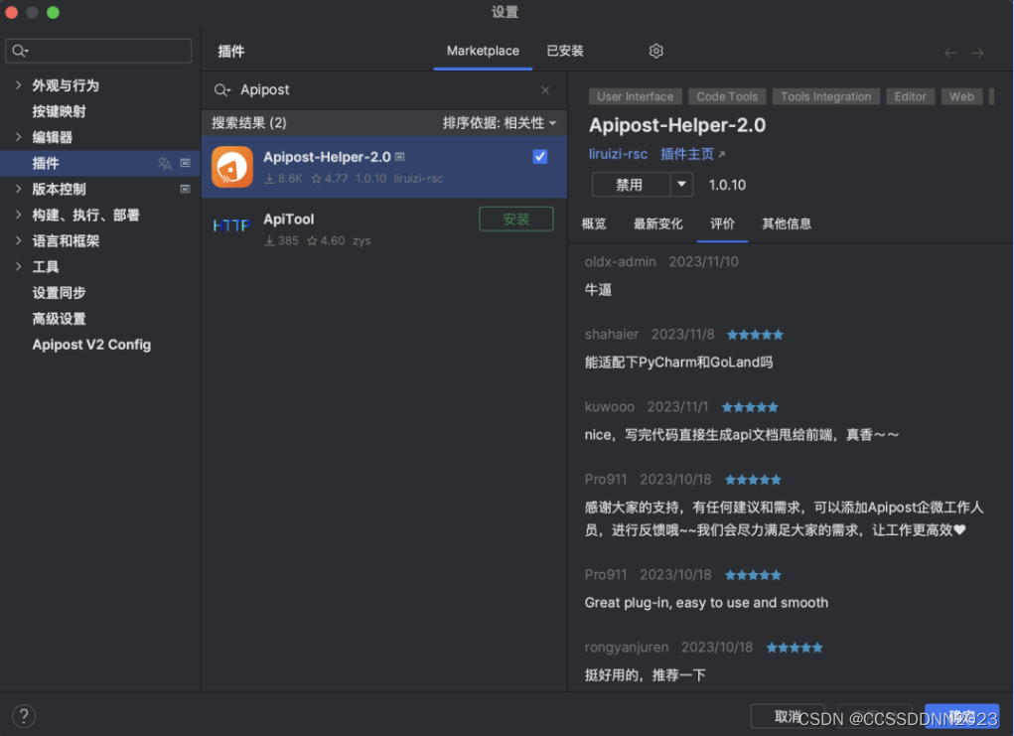Image resolution: width=1014 pixels, height=736 pixels.
Task: Click the Apipost-Helper-2.0 orange plugin icon
Action: click(232, 167)
